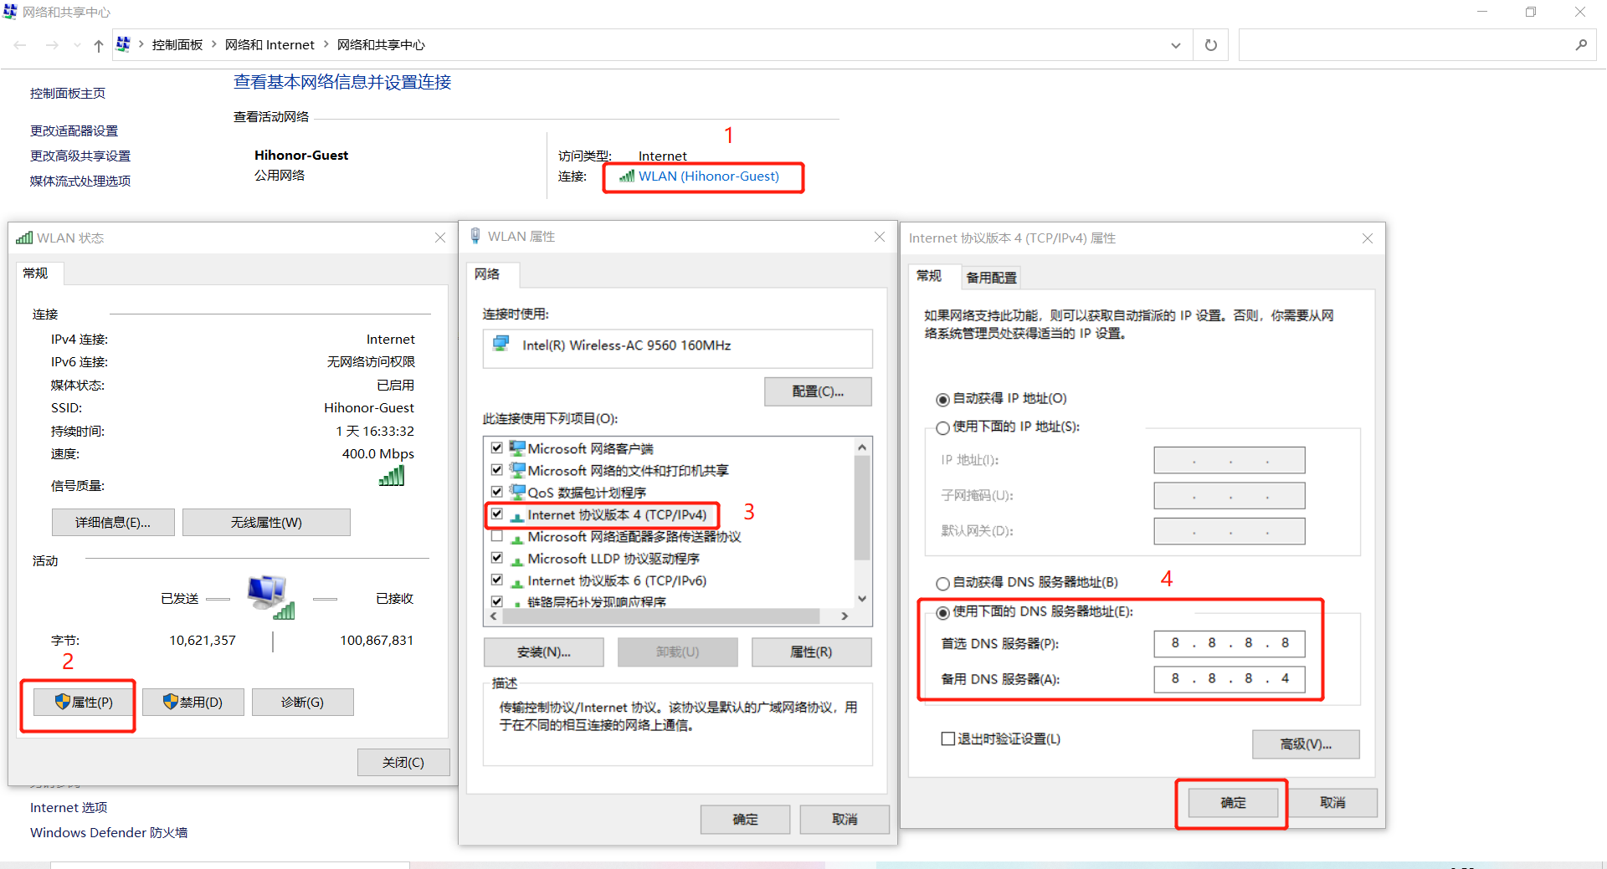Image resolution: width=1607 pixels, height=869 pixels.
Task: Click the back arrow navigation icon
Action: (20, 45)
